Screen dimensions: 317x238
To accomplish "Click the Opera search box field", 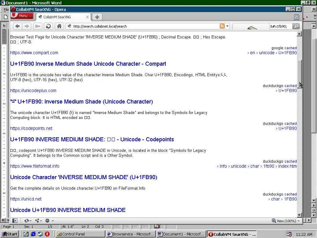I will pos(281,26).
